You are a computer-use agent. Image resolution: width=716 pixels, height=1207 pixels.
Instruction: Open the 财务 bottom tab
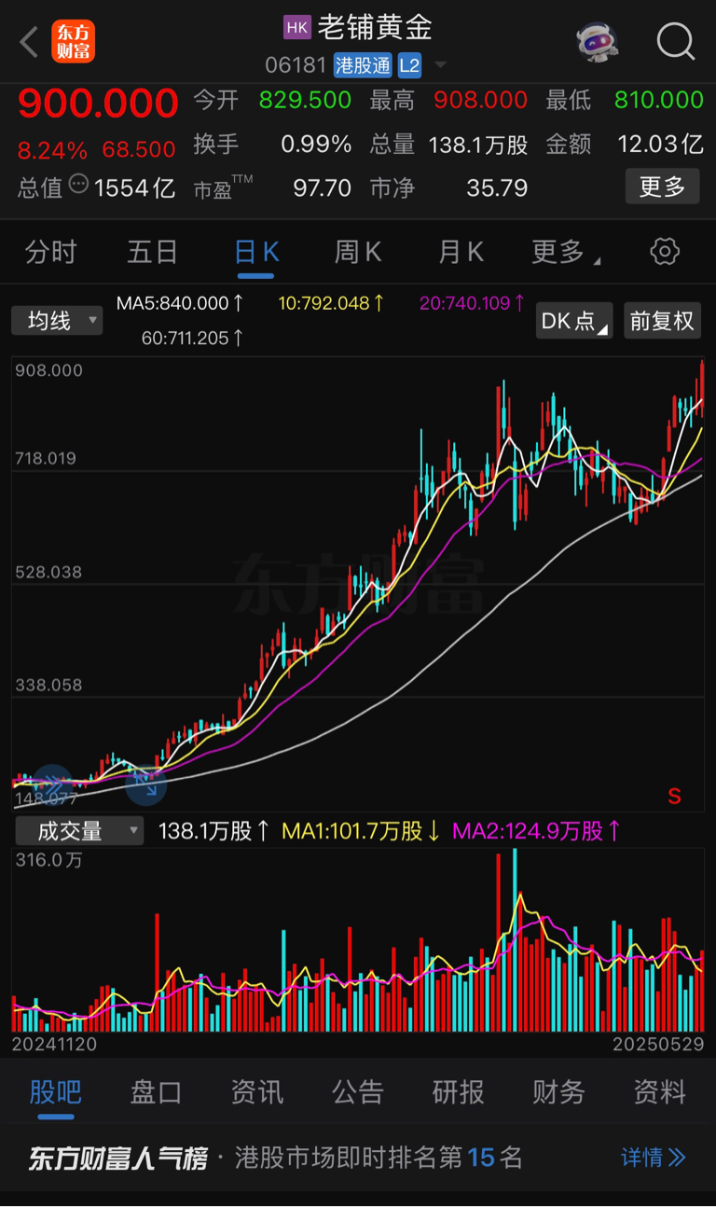(558, 1092)
